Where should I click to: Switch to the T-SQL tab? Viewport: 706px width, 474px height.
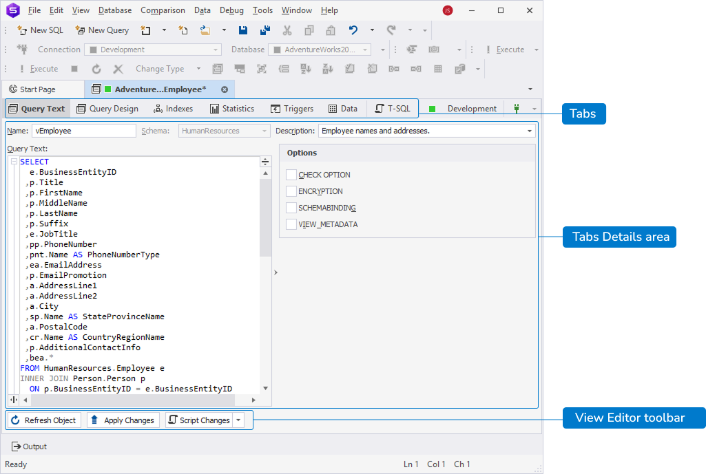tap(393, 109)
